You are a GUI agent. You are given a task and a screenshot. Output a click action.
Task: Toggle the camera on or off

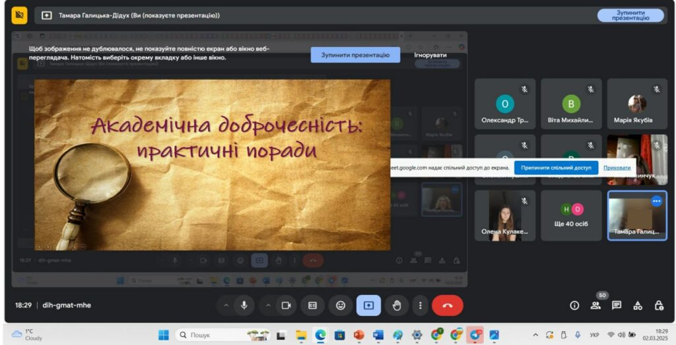tap(287, 305)
